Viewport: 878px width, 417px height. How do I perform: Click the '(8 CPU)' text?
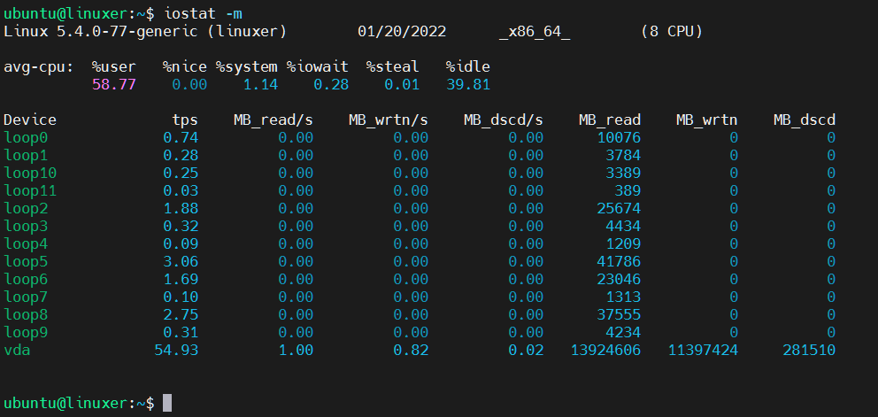(672, 31)
